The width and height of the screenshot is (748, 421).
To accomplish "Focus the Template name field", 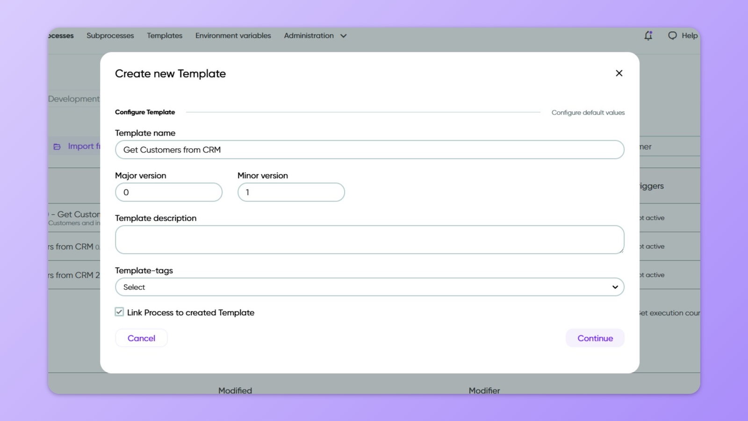I will pyautogui.click(x=370, y=150).
